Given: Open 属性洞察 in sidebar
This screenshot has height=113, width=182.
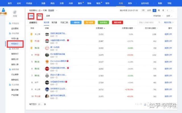Looking at the screenshot, I should tap(15, 90).
